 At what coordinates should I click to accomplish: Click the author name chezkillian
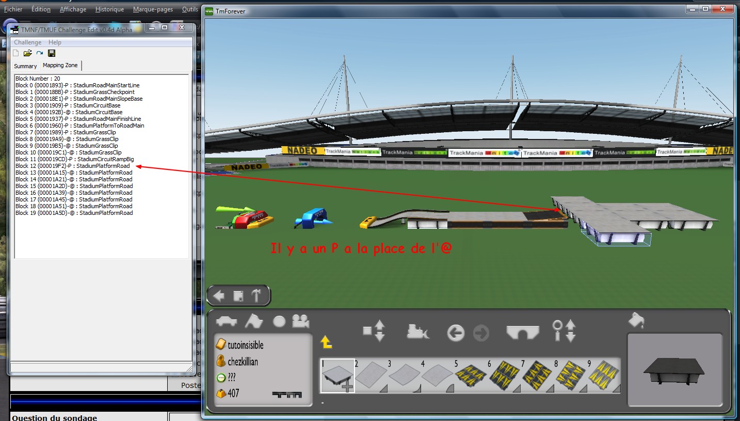(x=243, y=362)
